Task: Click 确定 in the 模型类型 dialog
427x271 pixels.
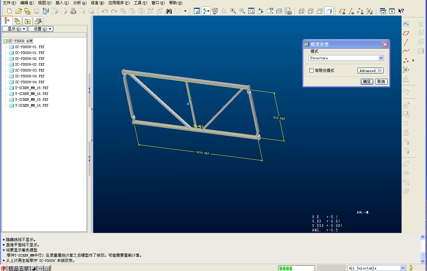Action: (367, 82)
